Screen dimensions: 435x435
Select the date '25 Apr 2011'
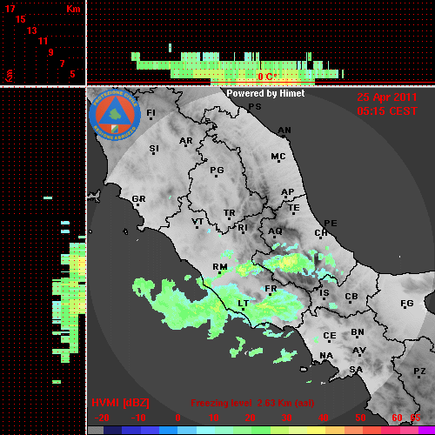(387, 97)
